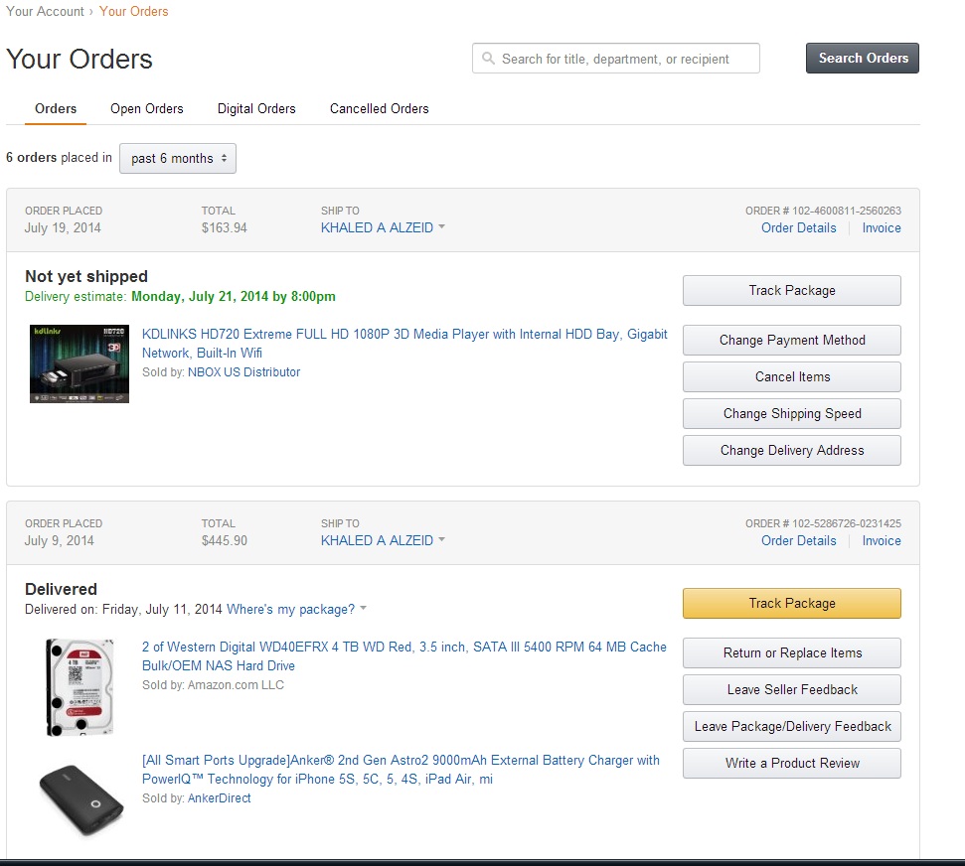
Task: Select Change Shipping Speed
Action: (x=792, y=414)
